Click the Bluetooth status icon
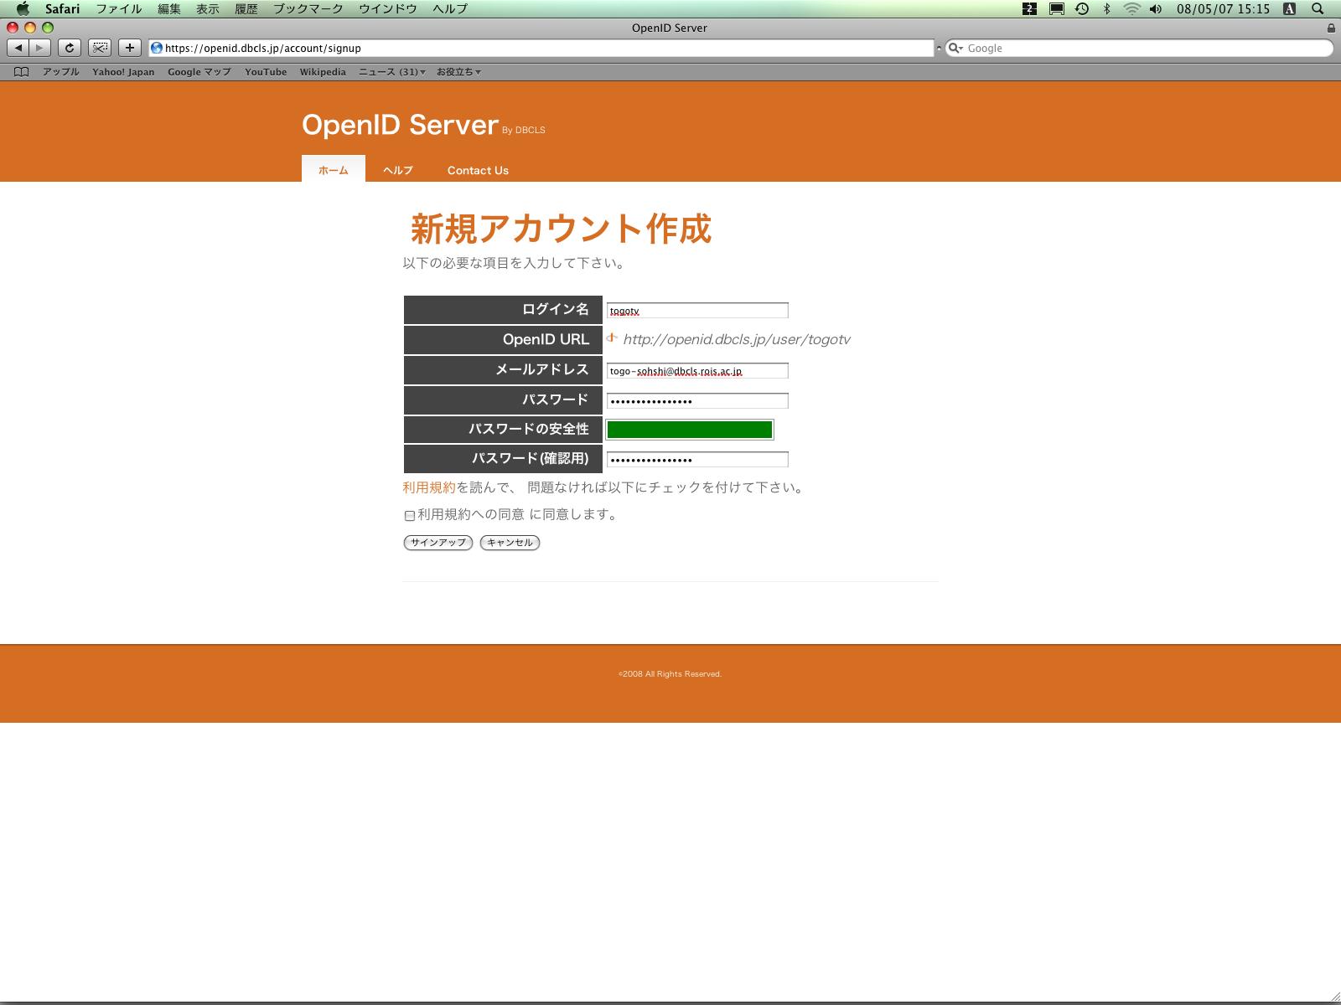1341x1005 pixels. (1106, 9)
